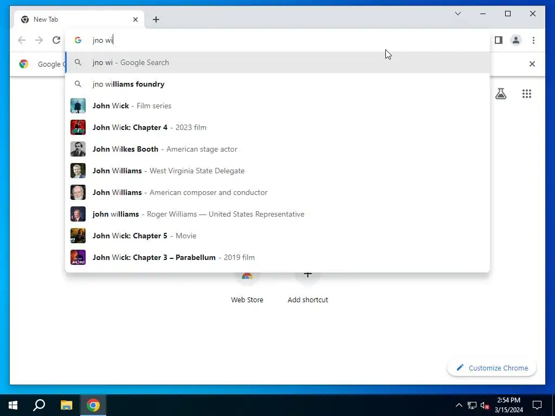Open Chrome's three-dot menu
This screenshot has width=555, height=416.
pos(533,40)
